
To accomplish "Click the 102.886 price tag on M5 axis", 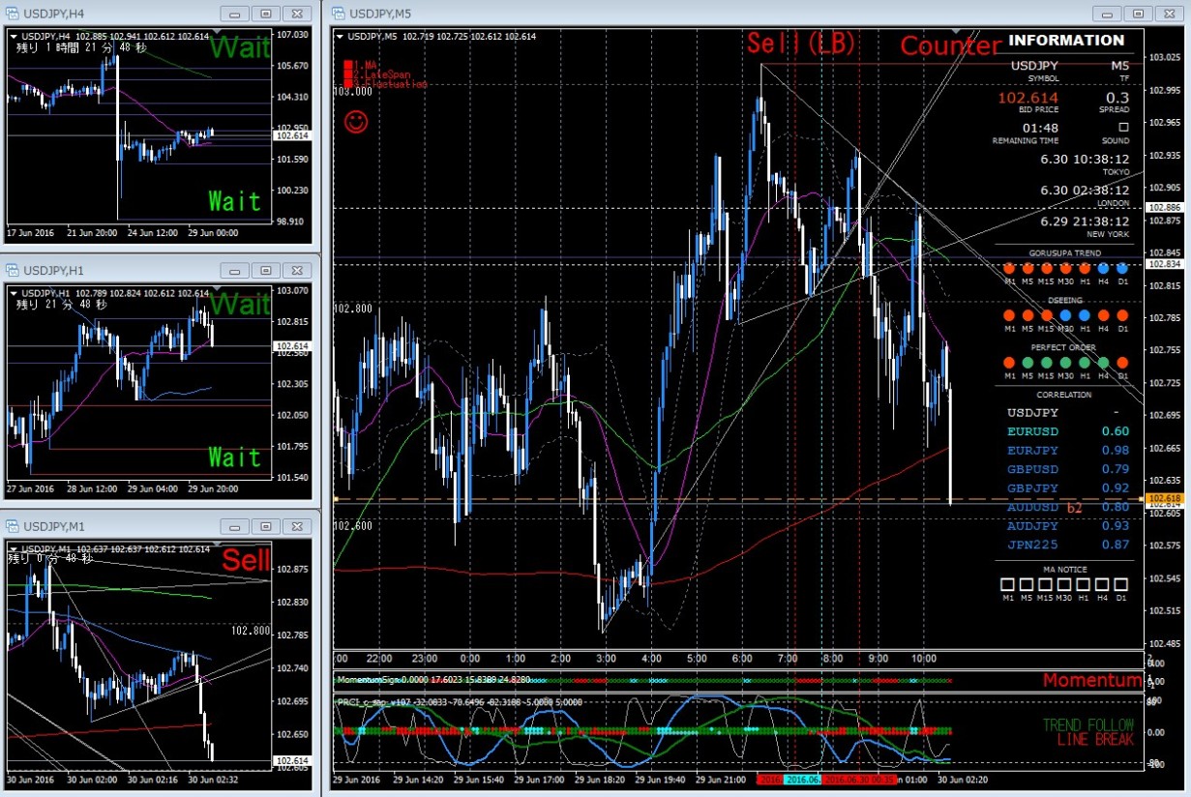I will pyautogui.click(x=1163, y=208).
